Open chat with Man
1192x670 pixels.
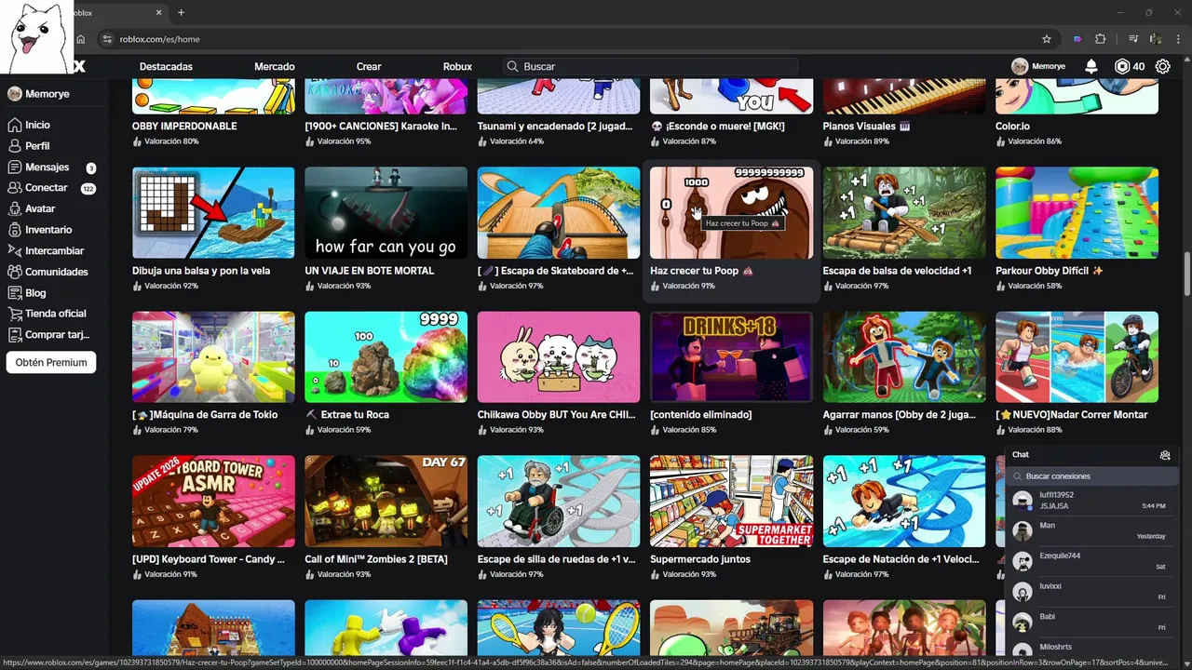1092,531
